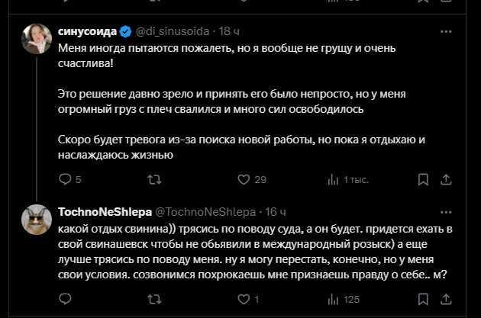
Task: Repost синусоида's post
Action: (x=153, y=179)
